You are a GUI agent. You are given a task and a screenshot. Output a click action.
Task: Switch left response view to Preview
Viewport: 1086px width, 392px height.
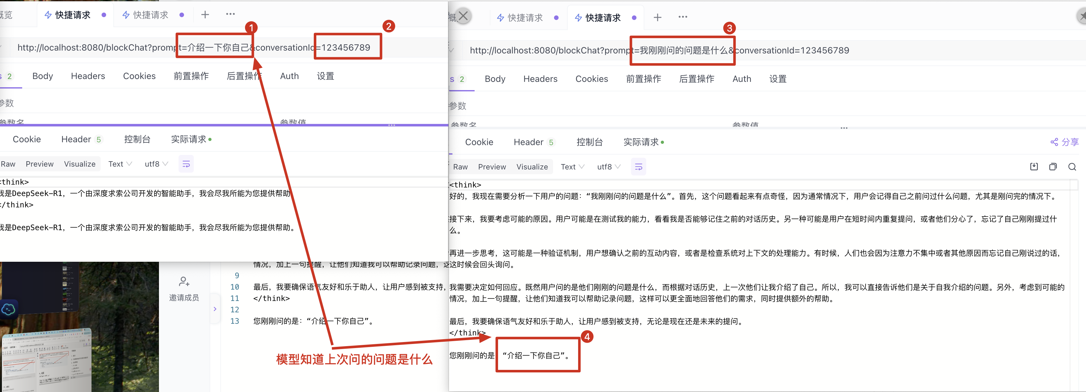coord(39,164)
